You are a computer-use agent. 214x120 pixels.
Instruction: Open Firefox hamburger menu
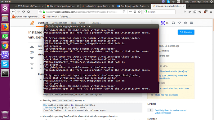[211, 12]
